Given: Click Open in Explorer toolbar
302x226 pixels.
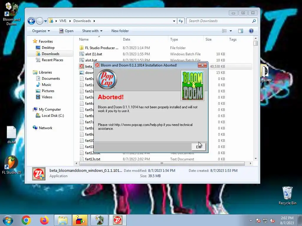Looking at the screenshot, I should [x=66, y=31].
